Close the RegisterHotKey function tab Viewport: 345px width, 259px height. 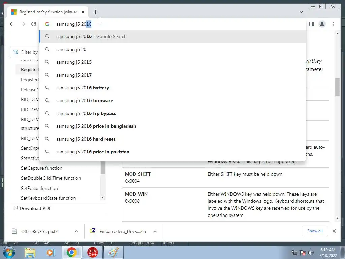[83, 12]
